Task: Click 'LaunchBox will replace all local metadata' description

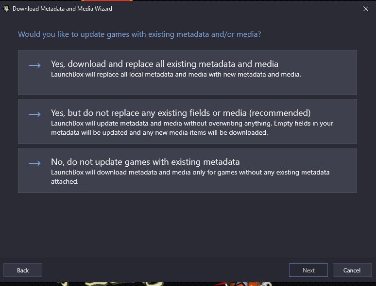Action: 176,75
